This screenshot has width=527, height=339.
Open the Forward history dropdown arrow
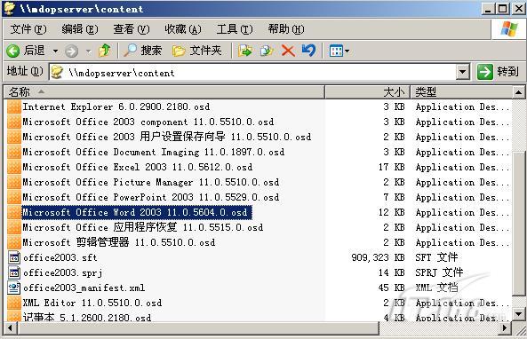pyautogui.click(x=88, y=51)
